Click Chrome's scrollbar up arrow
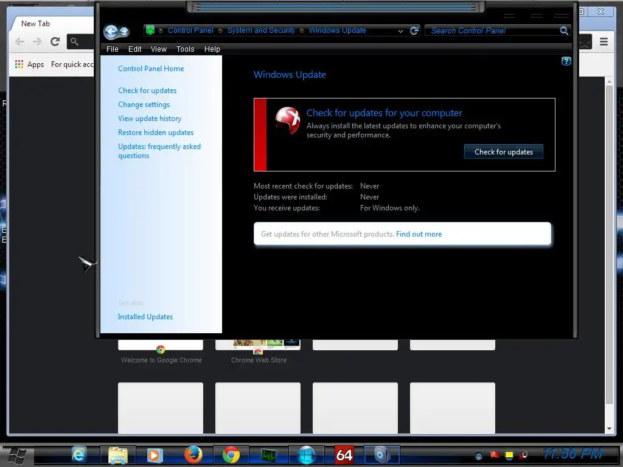 point(609,81)
